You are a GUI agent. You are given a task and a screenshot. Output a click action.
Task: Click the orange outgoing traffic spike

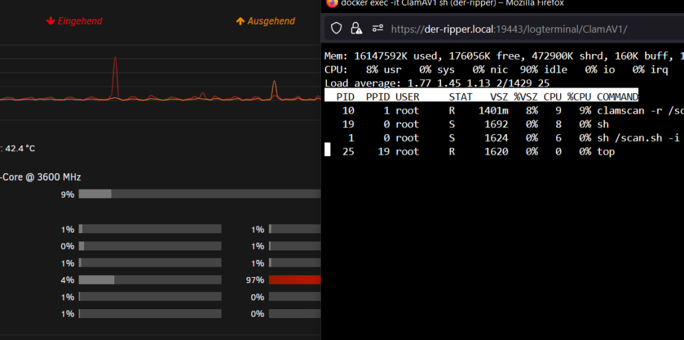point(274,90)
